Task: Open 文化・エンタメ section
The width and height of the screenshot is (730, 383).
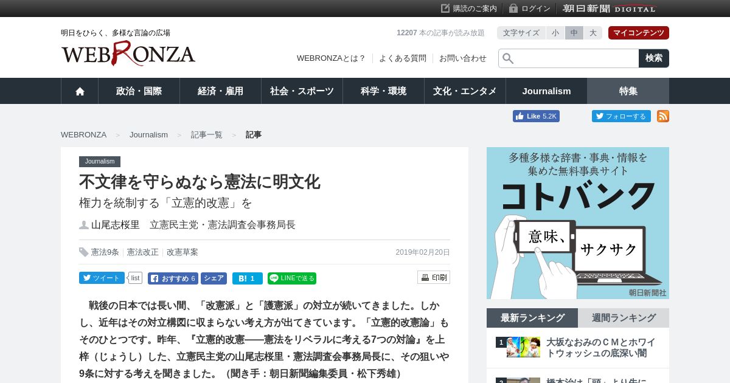Action: point(465,91)
